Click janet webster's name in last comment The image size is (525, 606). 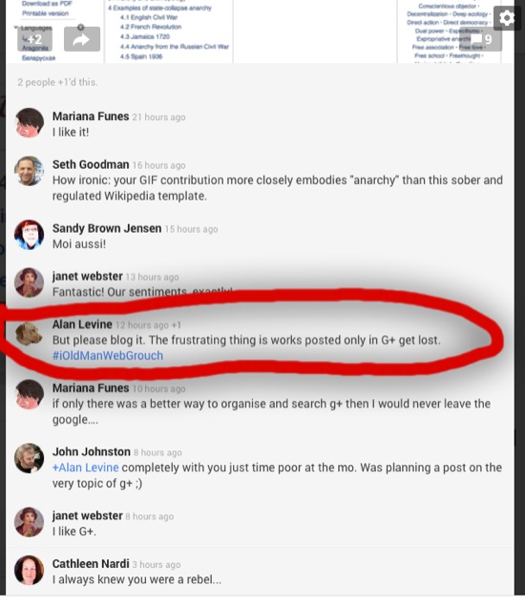click(88, 516)
